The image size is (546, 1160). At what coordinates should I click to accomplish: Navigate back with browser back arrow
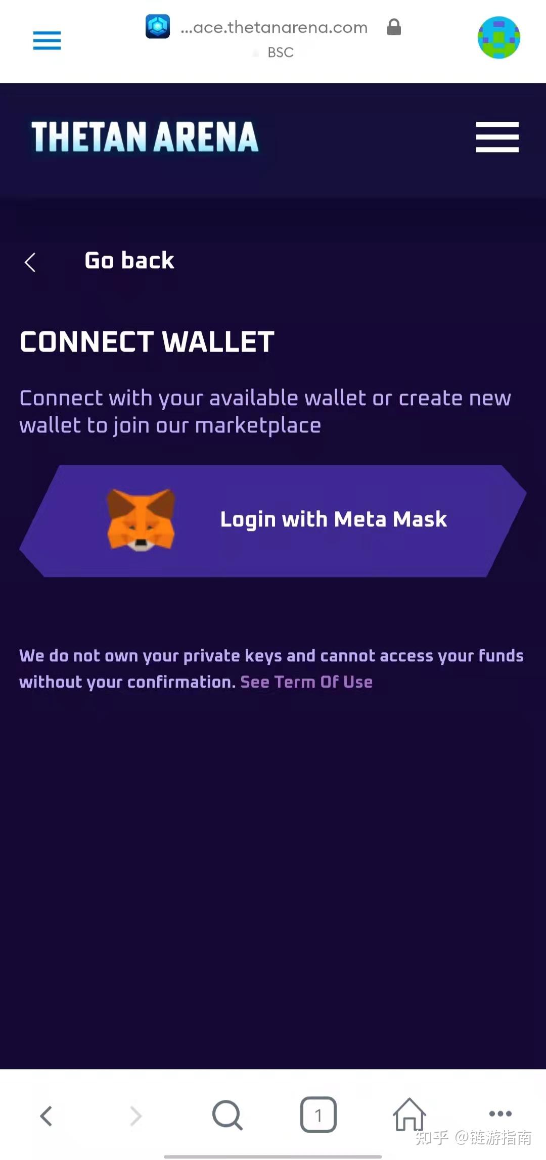pos(46,1116)
